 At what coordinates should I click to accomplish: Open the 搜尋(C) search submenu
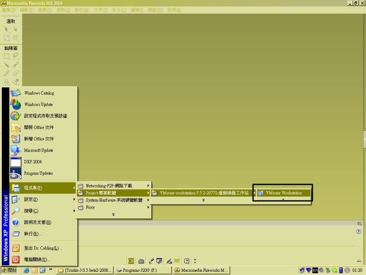(x=43, y=211)
